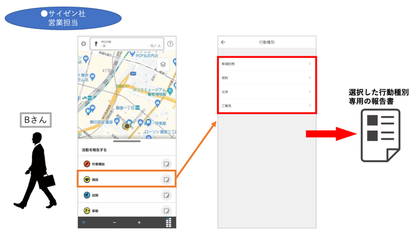The height and width of the screenshot is (232, 416).
Task: Open the grid menu icon in bottom bar
Action: (x=169, y=222)
